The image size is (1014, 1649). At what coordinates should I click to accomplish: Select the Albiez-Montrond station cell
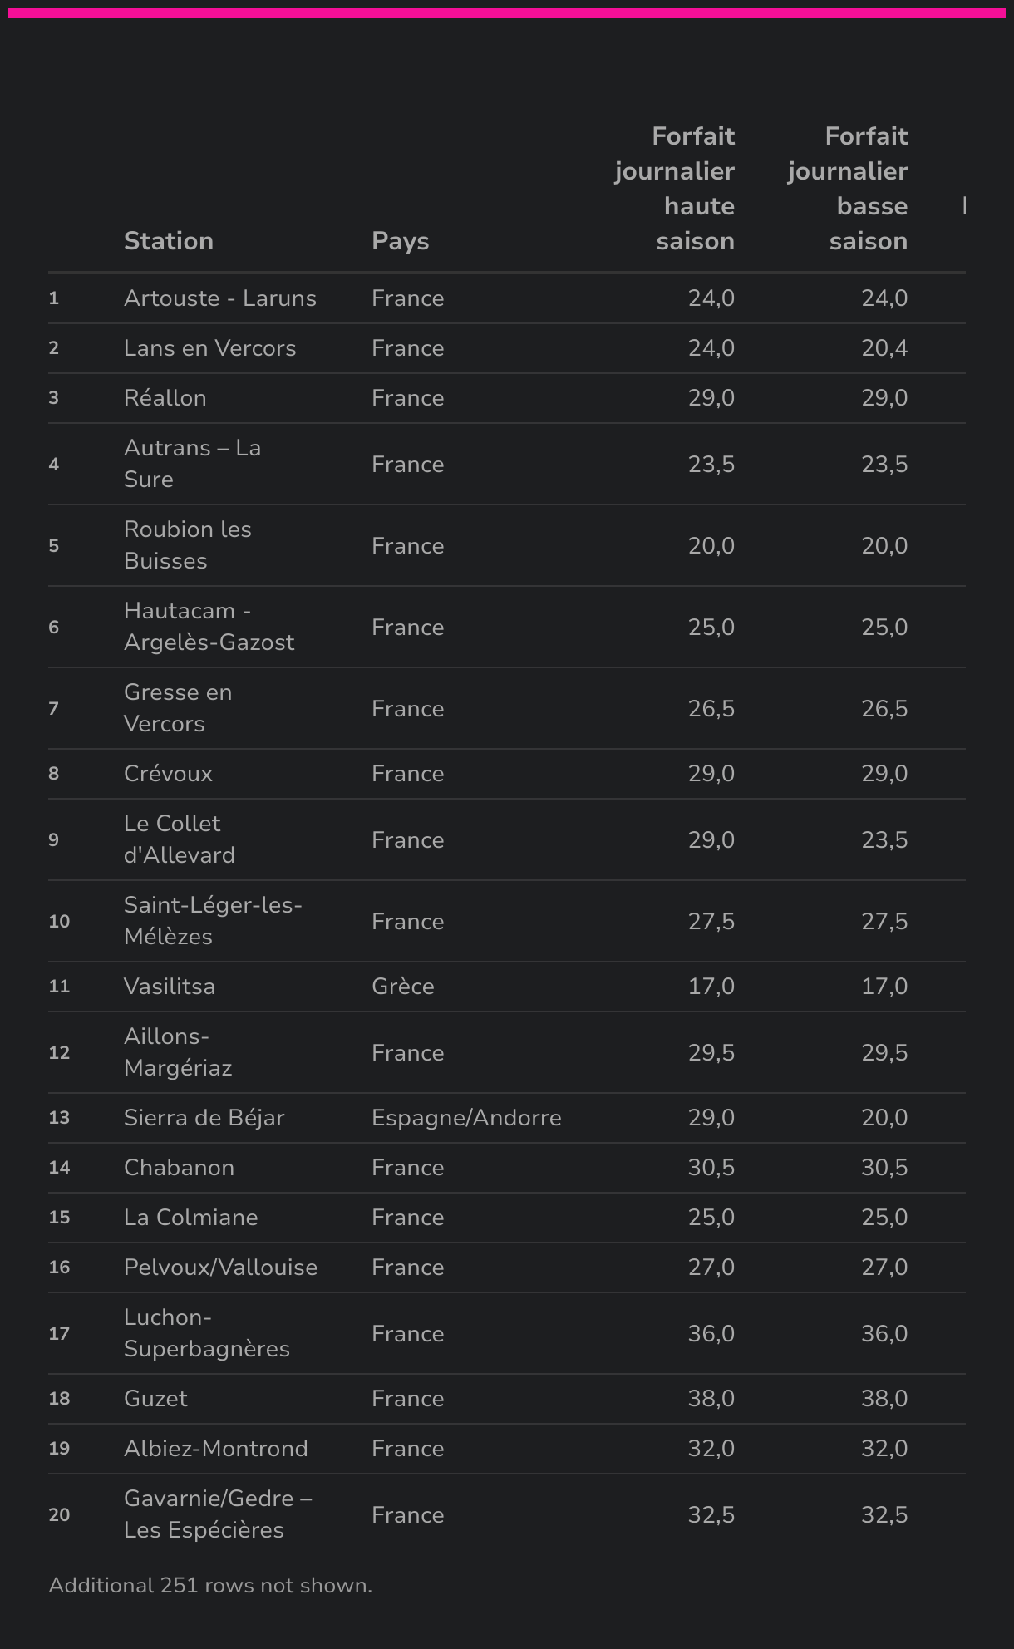216,1449
